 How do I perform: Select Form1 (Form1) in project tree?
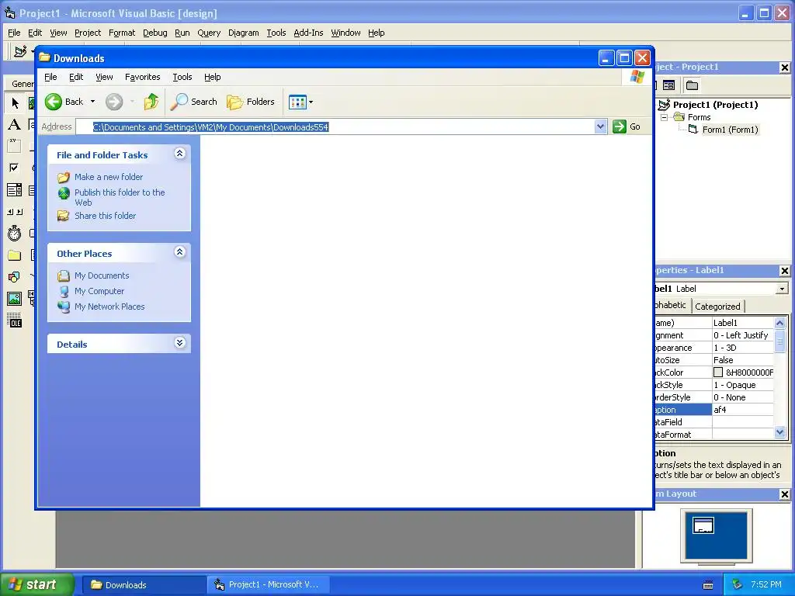pyautogui.click(x=730, y=130)
